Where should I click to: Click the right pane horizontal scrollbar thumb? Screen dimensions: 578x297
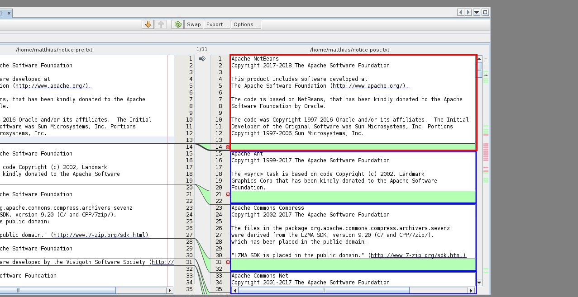324,290
